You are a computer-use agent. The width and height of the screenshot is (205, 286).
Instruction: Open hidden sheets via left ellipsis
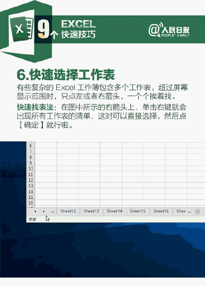pos(52,211)
